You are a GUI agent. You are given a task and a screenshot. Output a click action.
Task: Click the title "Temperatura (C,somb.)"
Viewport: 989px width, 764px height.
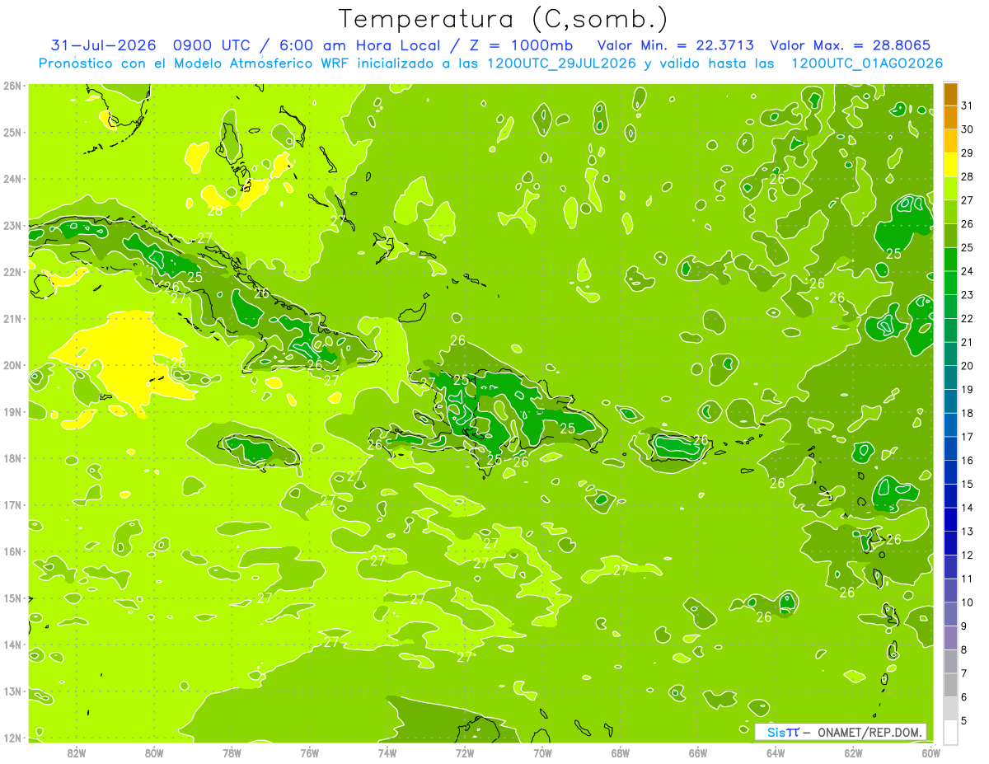point(504,18)
